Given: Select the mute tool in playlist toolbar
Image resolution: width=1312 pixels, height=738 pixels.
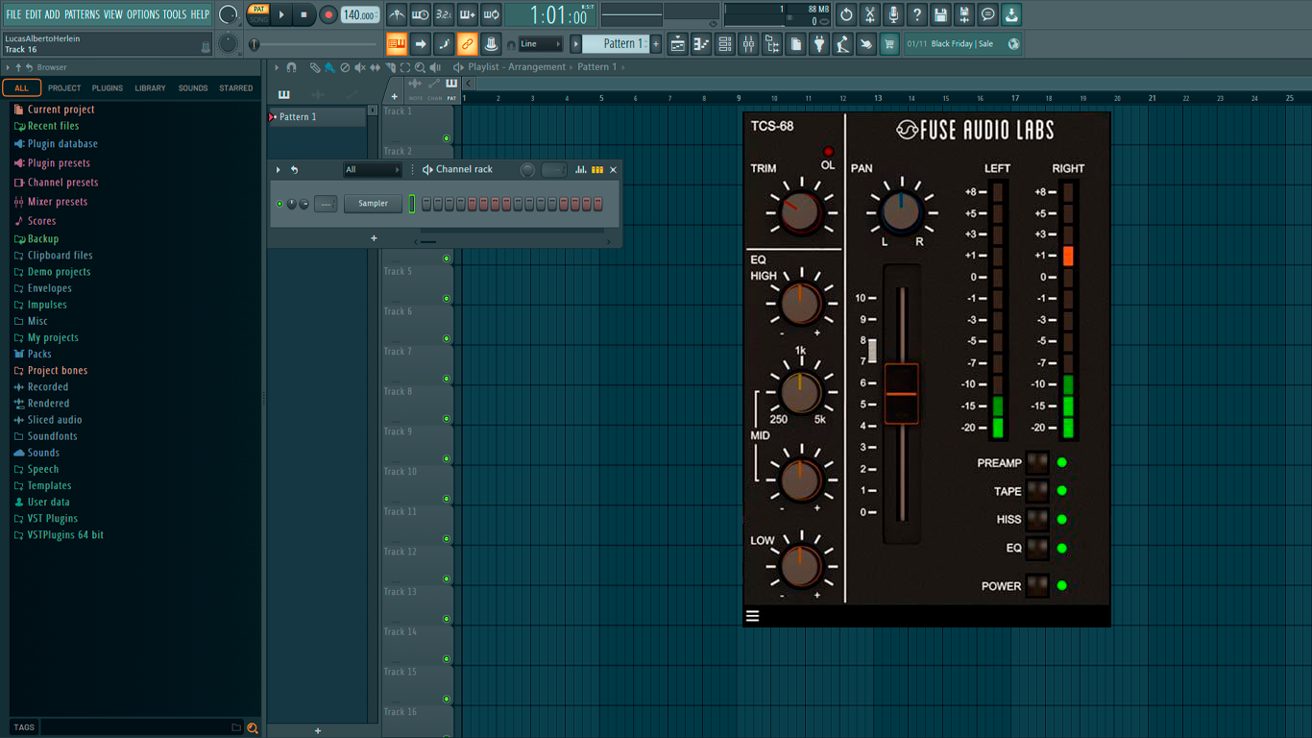Looking at the screenshot, I should [360, 67].
